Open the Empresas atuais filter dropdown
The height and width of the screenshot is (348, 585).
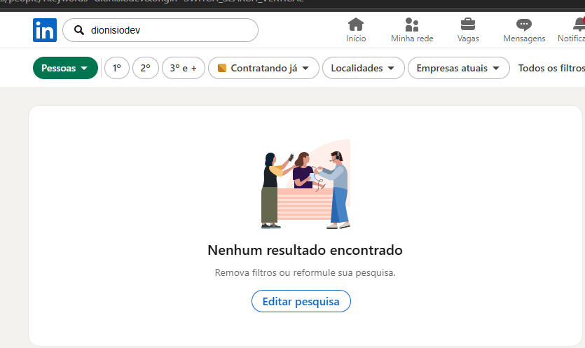click(x=458, y=68)
